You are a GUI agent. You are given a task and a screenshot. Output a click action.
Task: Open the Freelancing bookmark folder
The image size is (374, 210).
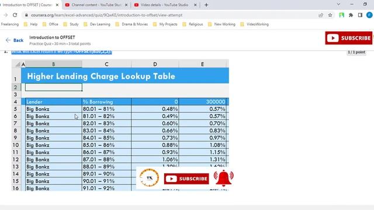click(x=10, y=24)
